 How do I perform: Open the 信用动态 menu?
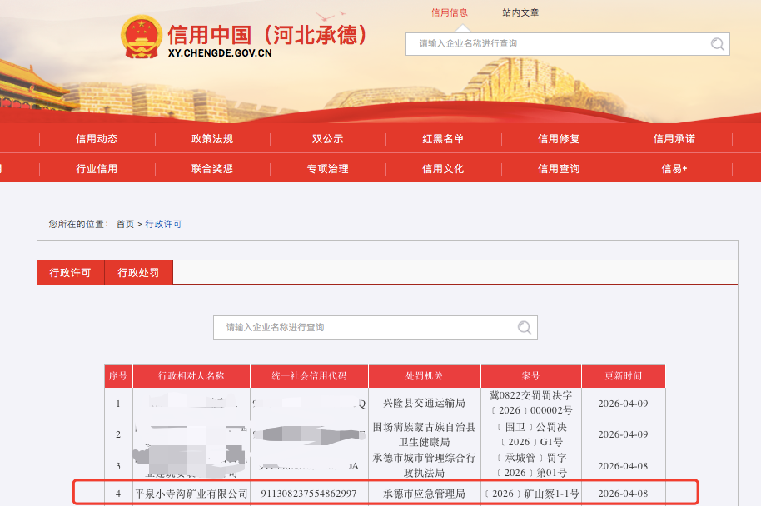click(x=97, y=139)
